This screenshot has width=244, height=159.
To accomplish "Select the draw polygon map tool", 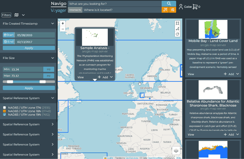I will tap(177, 29).
